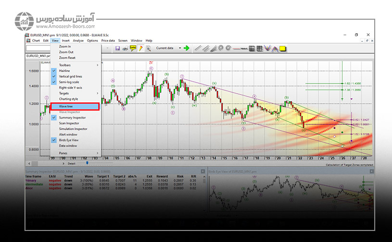Screen dimensions: 392x242
Task: Click the Detail slider handle
Action: 87,163
